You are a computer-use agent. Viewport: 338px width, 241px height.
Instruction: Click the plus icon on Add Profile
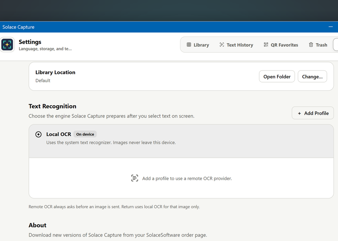coord(299,113)
